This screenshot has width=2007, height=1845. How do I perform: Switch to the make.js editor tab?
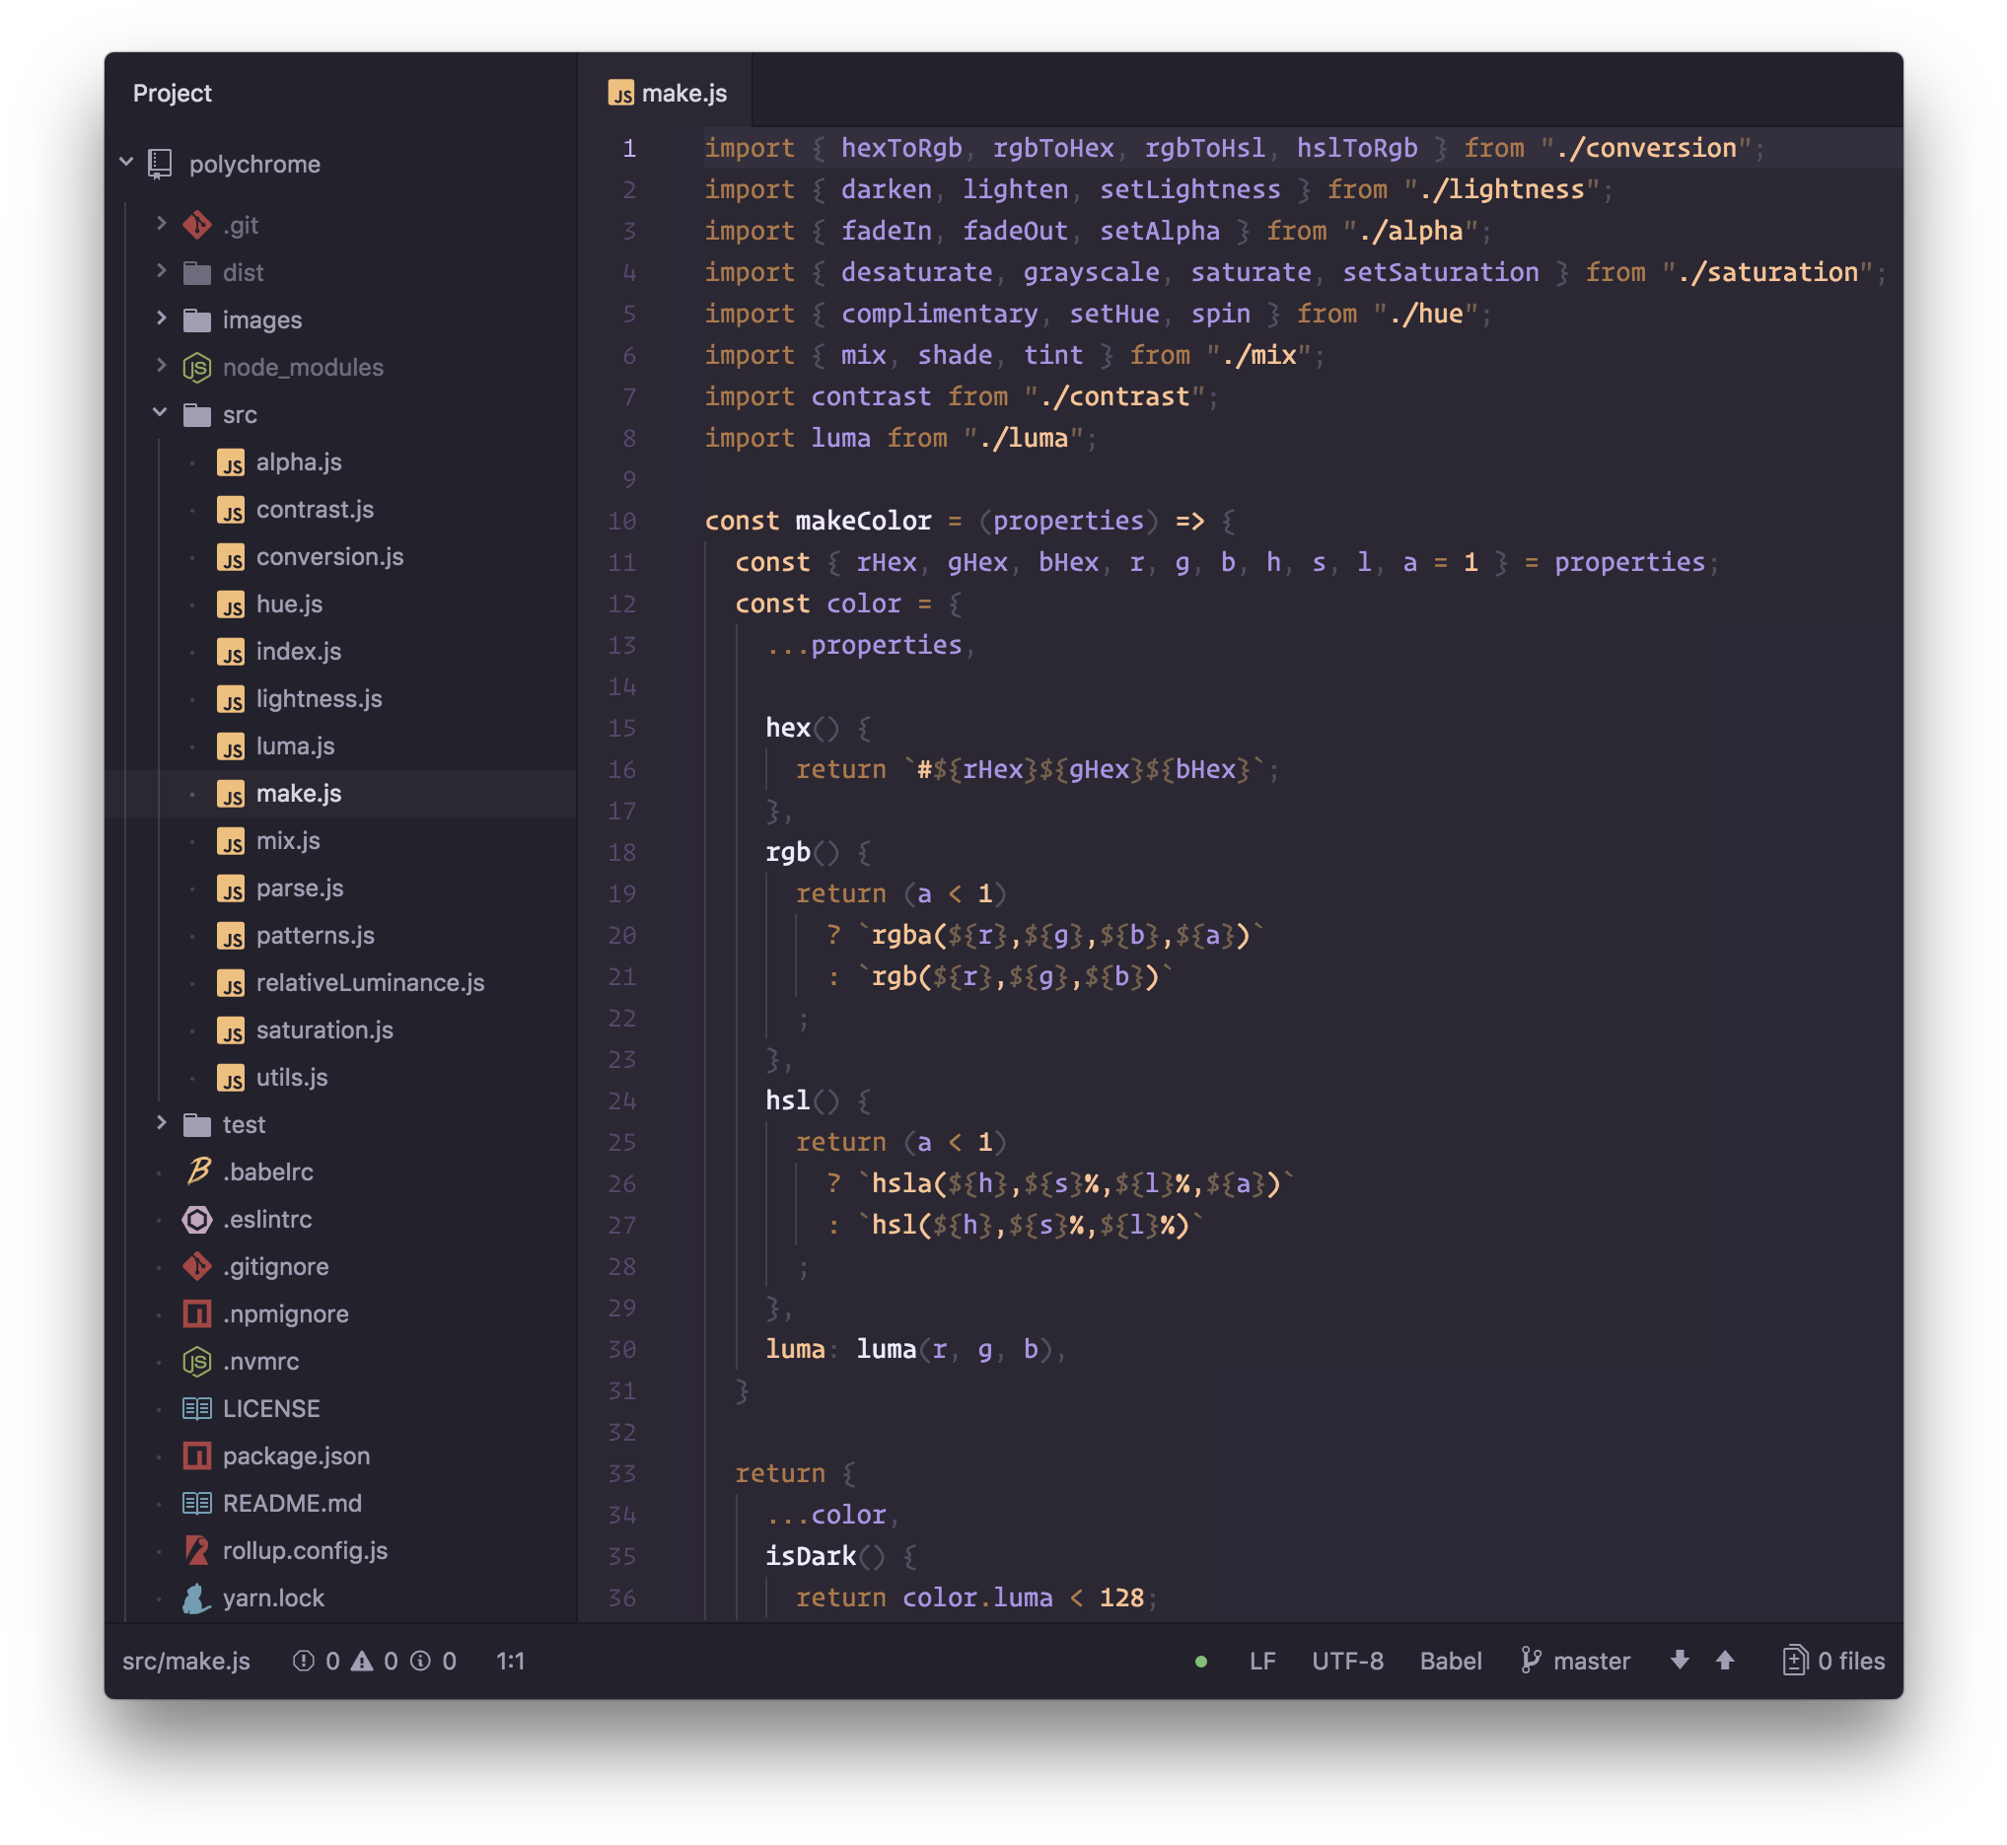point(666,93)
